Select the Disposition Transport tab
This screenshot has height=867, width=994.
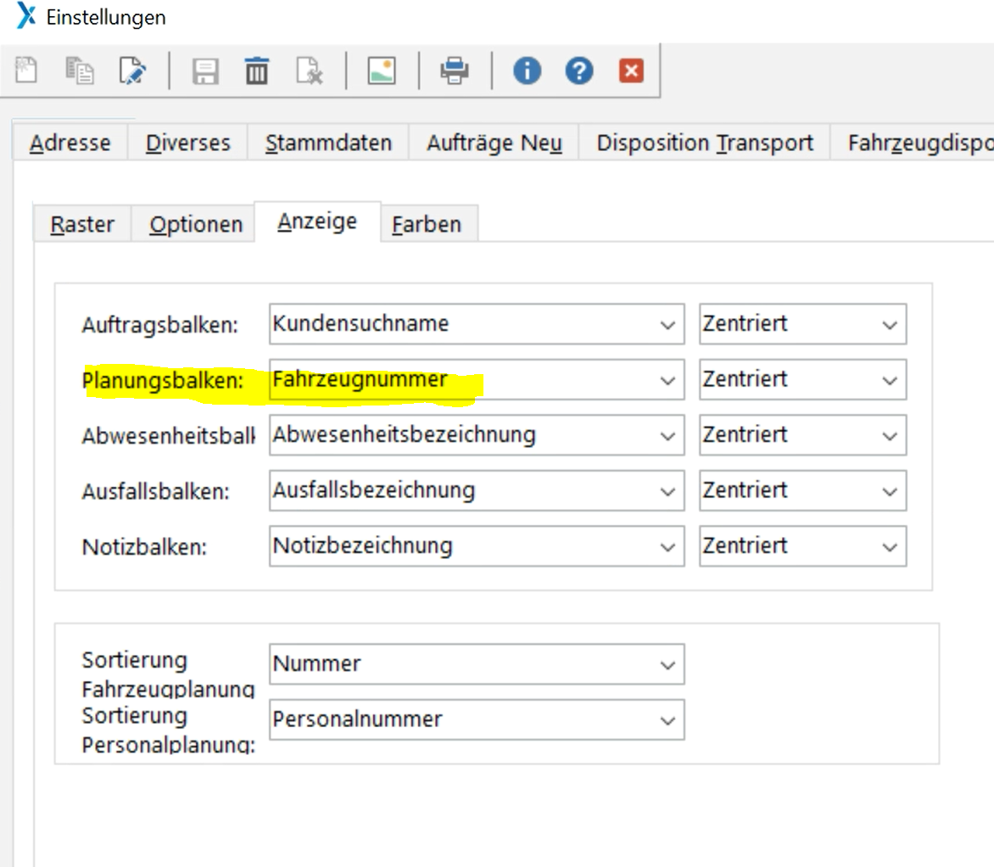click(704, 143)
